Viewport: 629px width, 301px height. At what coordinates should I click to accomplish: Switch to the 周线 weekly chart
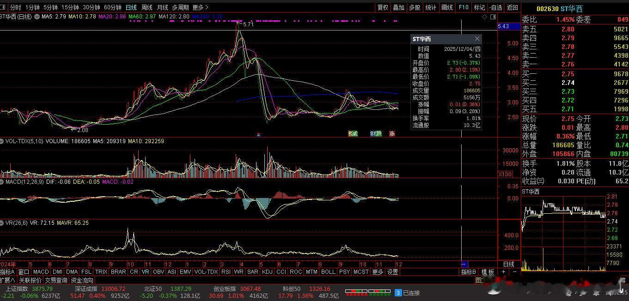147,7
